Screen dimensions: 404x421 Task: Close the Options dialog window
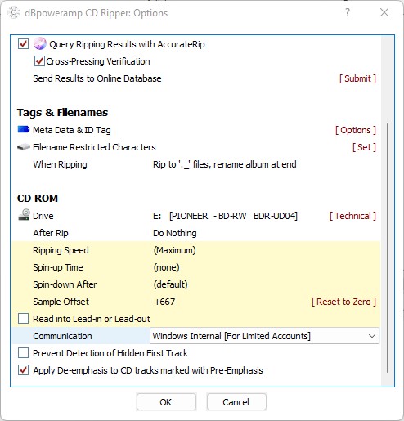[384, 12]
